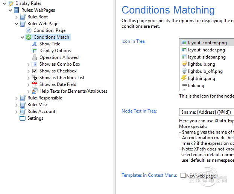
Task: Click the Condition: Page icon
Action: coord(29,30)
